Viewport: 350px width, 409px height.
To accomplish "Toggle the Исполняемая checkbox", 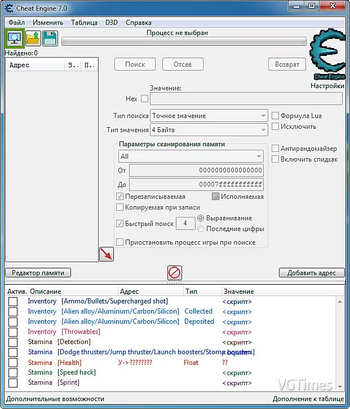I will click(215, 196).
